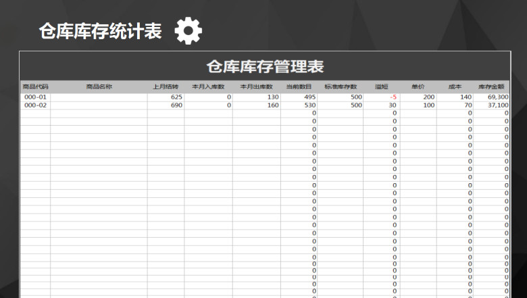This screenshot has height=298, width=527.
Task: Click the 溢短 column header
Action: click(382, 86)
